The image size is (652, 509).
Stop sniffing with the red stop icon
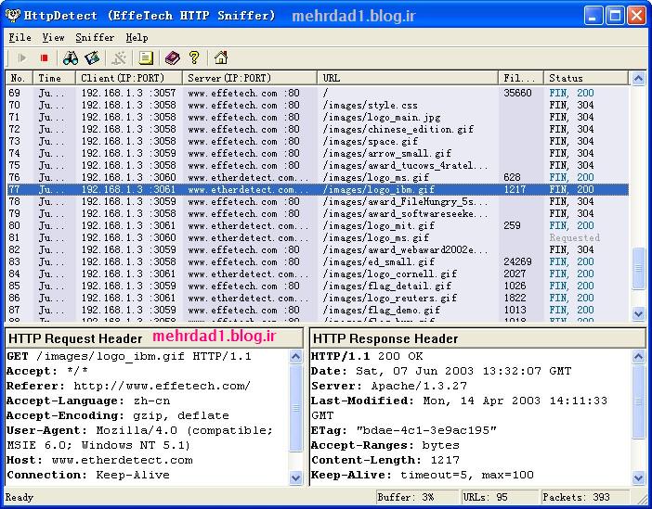(x=44, y=58)
